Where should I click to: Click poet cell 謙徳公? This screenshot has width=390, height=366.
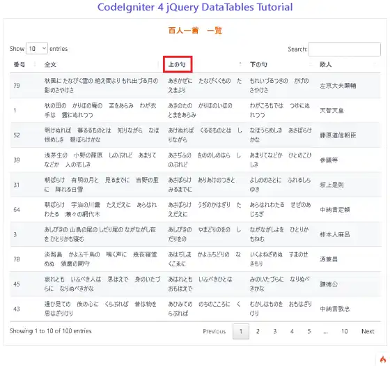pos(329,284)
